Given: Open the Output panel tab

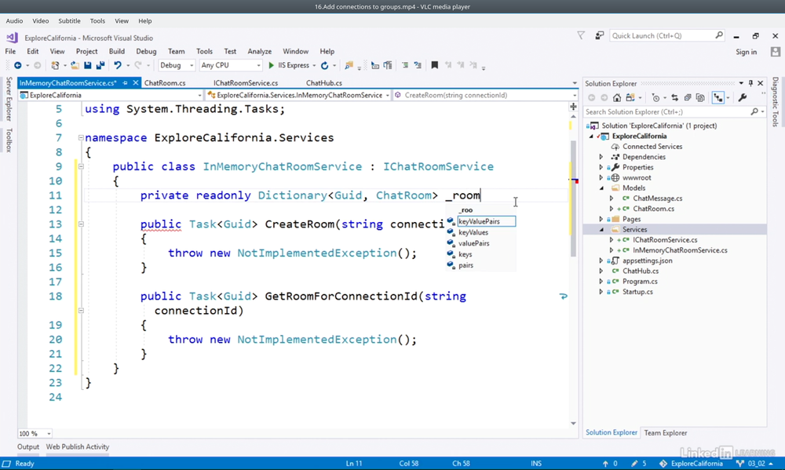Looking at the screenshot, I should (x=28, y=447).
